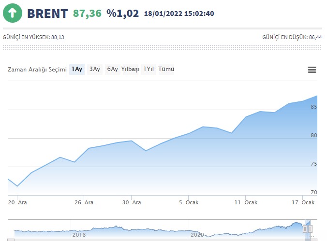Click the chart point at 11. Ocak
327x241 pixels.
tap(246, 117)
